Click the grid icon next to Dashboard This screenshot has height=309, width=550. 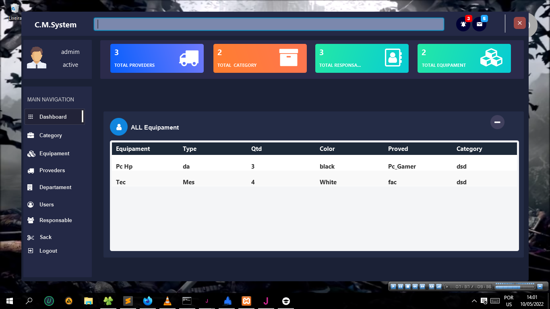tap(31, 117)
